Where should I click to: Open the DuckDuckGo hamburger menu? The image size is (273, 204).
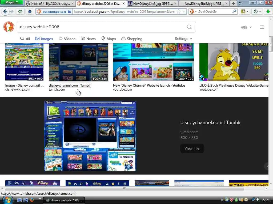(x=262, y=27)
